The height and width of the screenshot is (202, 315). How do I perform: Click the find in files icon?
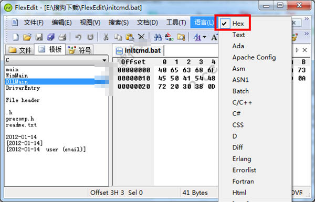click(181, 37)
